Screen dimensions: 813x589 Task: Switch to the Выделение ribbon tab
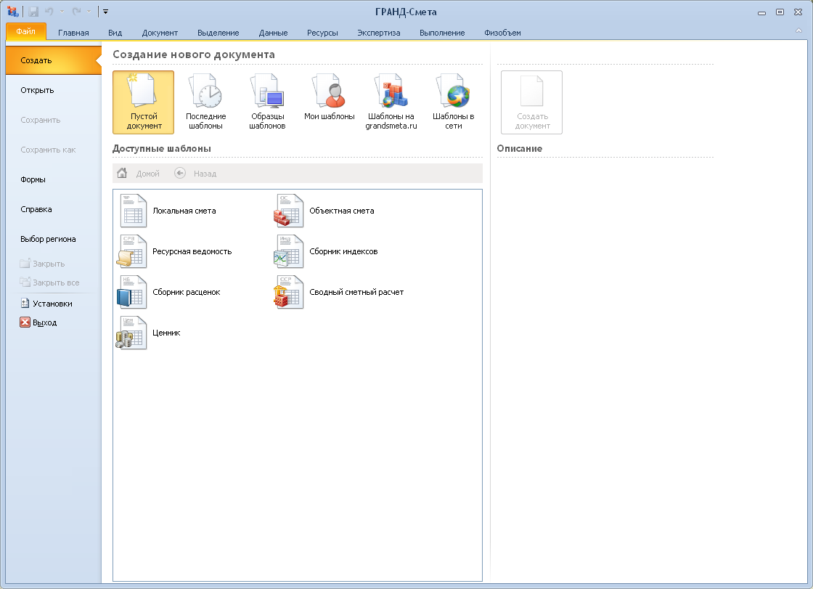click(x=218, y=33)
